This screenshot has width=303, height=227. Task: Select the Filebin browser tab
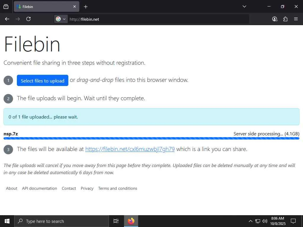click(46, 7)
